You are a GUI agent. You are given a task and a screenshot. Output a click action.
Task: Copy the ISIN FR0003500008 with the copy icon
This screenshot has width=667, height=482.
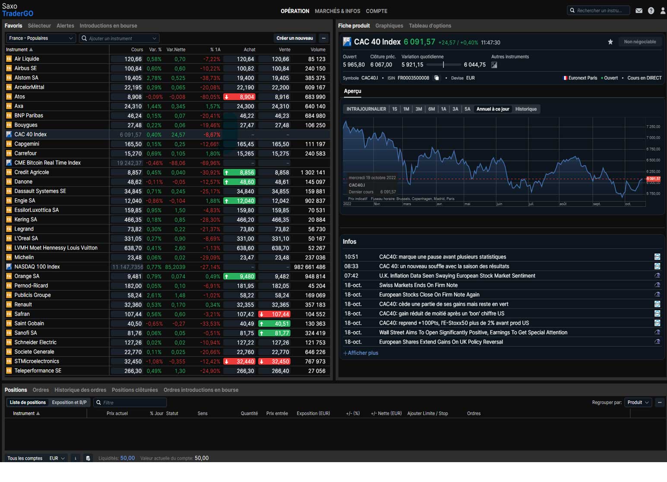pos(436,78)
